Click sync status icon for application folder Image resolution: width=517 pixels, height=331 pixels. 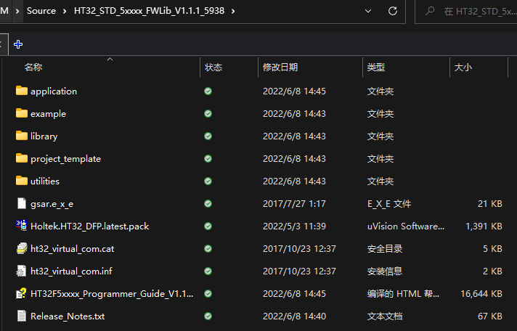point(208,91)
